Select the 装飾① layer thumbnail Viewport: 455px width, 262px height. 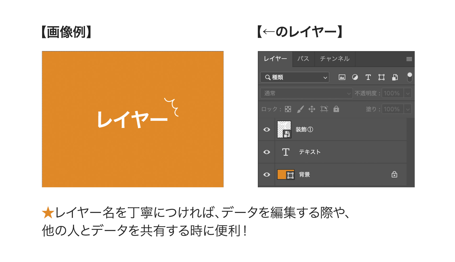click(284, 129)
